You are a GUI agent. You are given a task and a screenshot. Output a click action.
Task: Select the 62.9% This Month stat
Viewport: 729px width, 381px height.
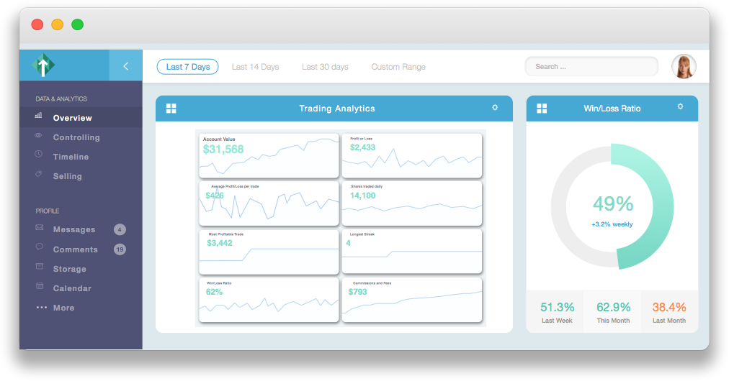pos(613,312)
